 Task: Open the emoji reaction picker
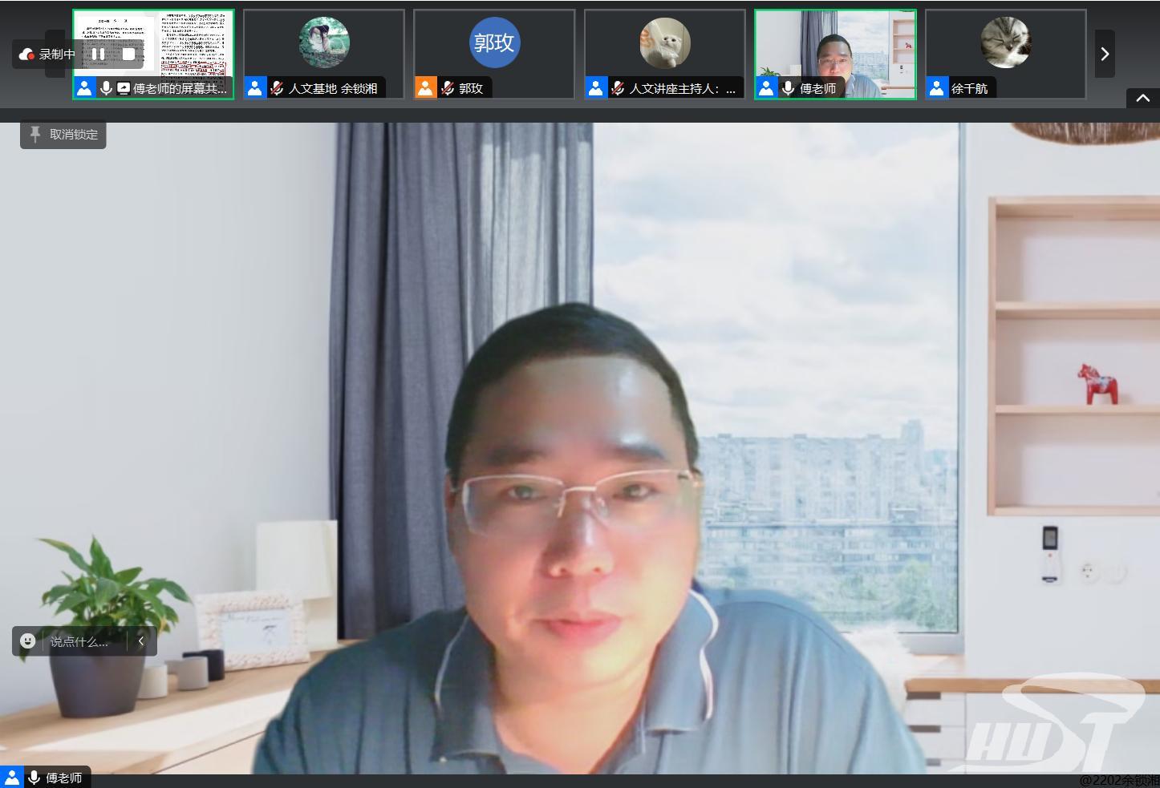[x=28, y=641]
